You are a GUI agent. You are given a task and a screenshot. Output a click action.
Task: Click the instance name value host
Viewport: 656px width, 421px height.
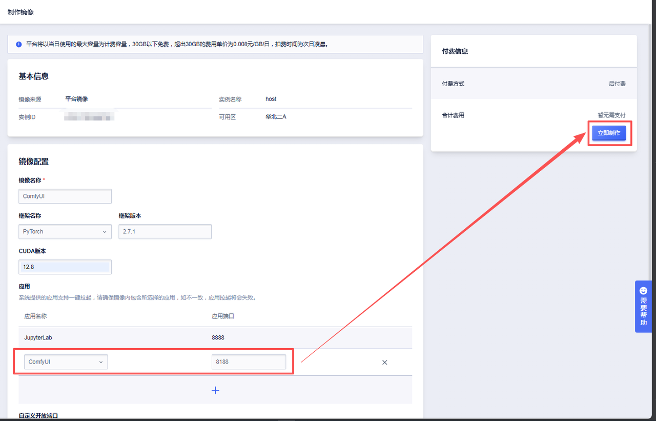[x=271, y=99]
